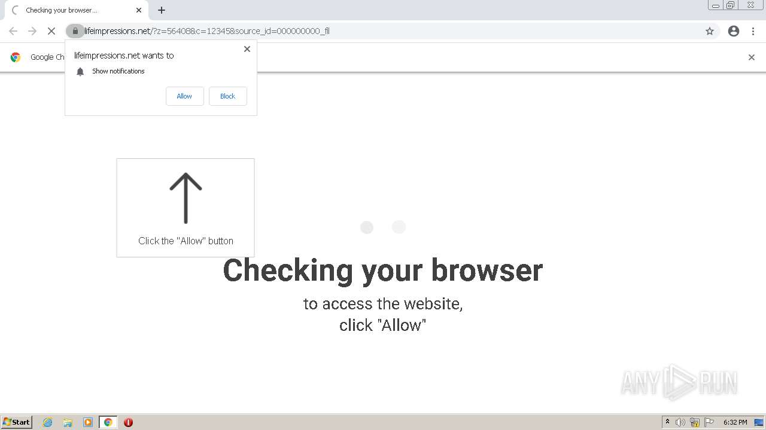The height and width of the screenshot is (430, 766).
Task: Click the 'Checking your browser' heading
Action: pyautogui.click(x=383, y=270)
